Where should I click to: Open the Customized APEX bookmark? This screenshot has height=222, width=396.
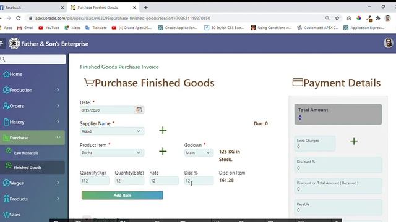(317, 28)
